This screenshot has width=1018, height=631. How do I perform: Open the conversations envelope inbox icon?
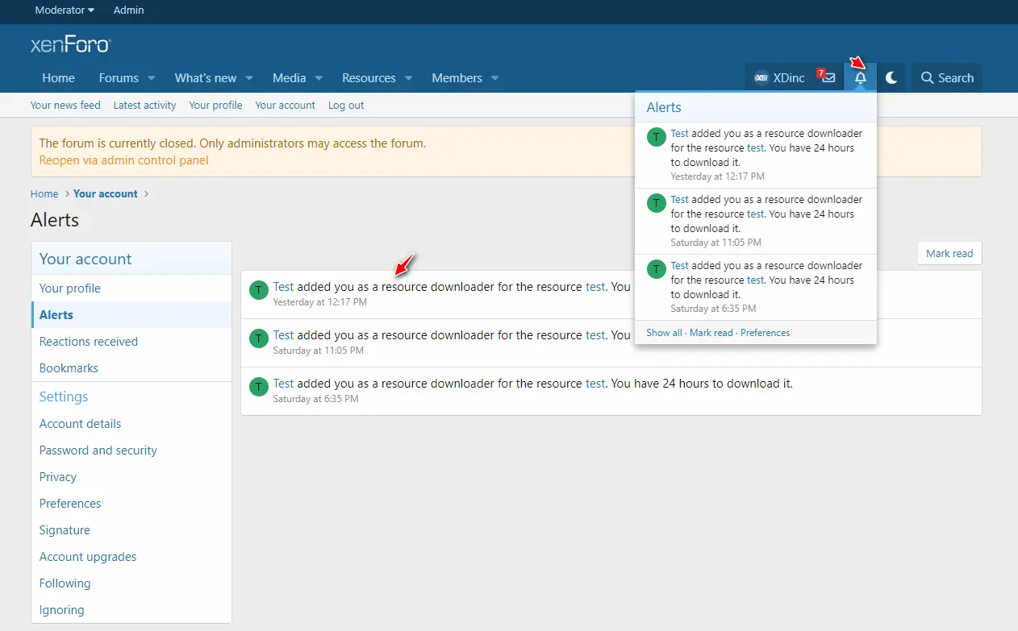[x=828, y=78]
